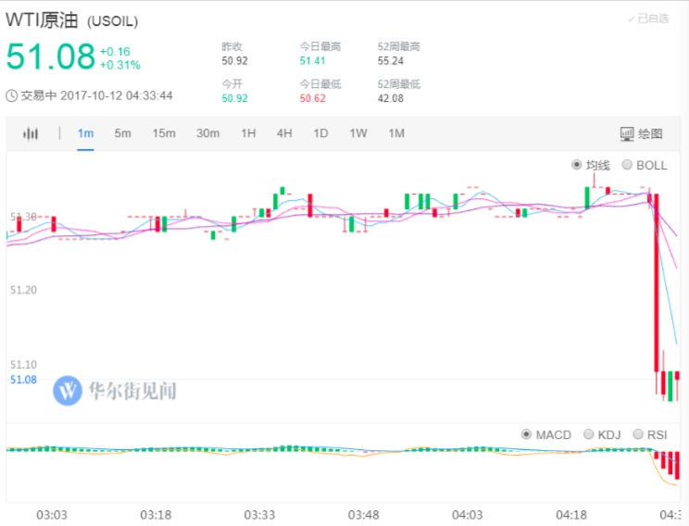This screenshot has width=689, height=526.
Task: Click the +0.31% change value
Action: (120, 65)
